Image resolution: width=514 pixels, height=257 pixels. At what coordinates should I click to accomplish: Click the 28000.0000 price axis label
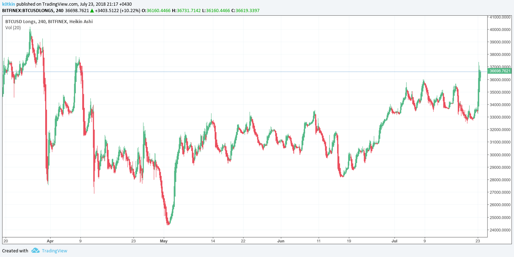[x=500, y=180]
